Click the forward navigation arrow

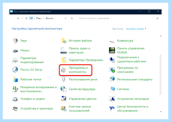click(x=18, y=18)
